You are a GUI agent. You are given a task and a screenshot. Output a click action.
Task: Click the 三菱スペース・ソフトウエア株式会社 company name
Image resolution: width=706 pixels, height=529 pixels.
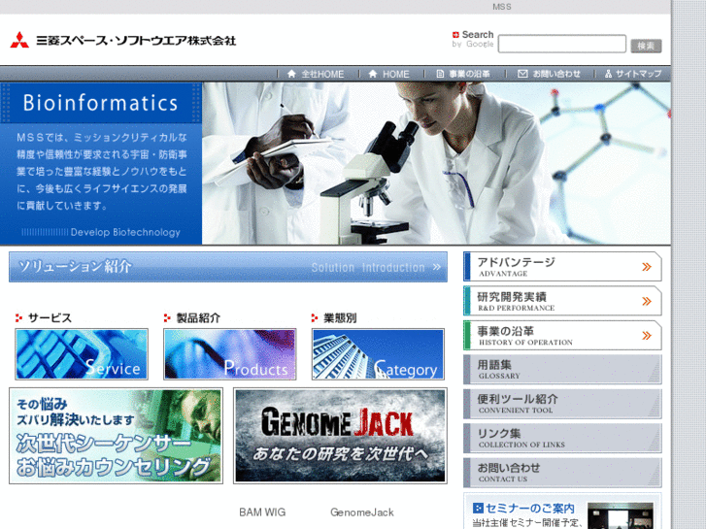(136, 41)
